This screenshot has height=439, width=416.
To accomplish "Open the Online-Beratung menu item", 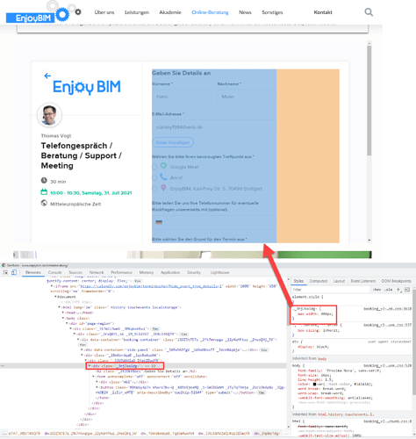I will (x=210, y=12).
